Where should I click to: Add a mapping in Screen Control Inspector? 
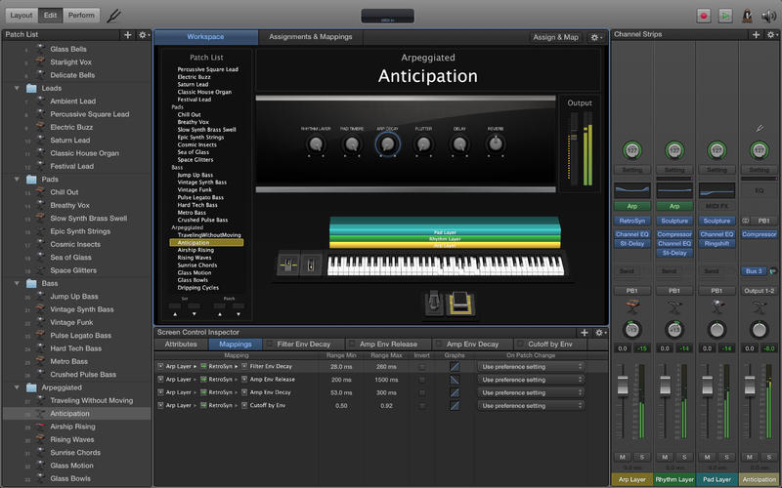point(584,333)
